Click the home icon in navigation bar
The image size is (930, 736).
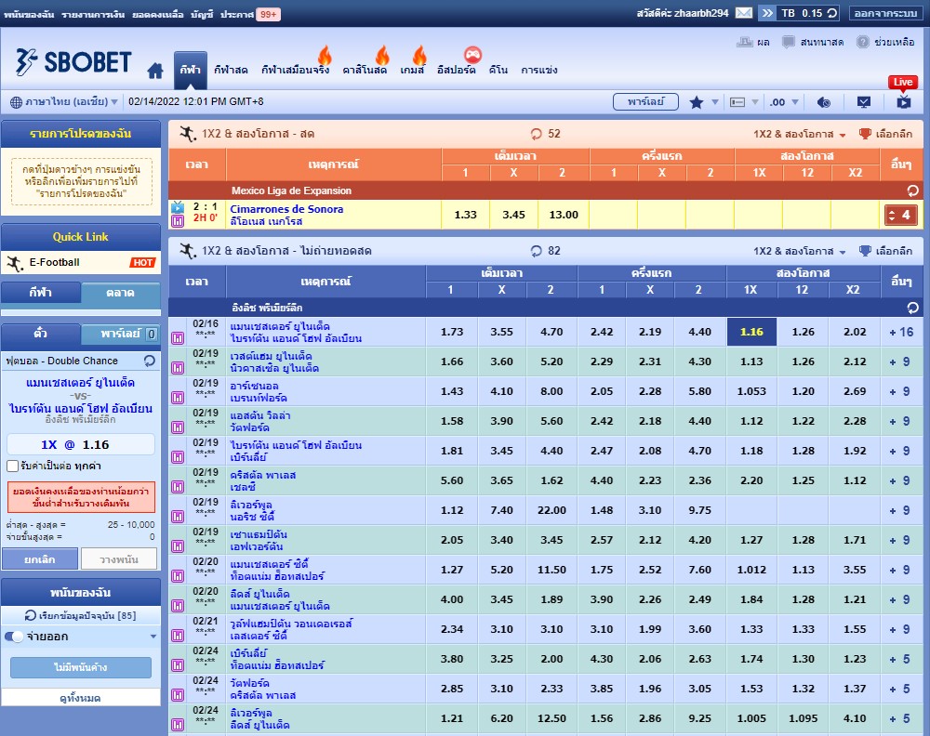pyautogui.click(x=155, y=71)
